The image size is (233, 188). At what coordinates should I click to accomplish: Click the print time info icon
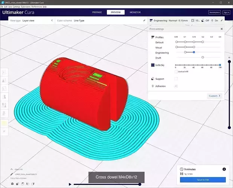[224, 169]
